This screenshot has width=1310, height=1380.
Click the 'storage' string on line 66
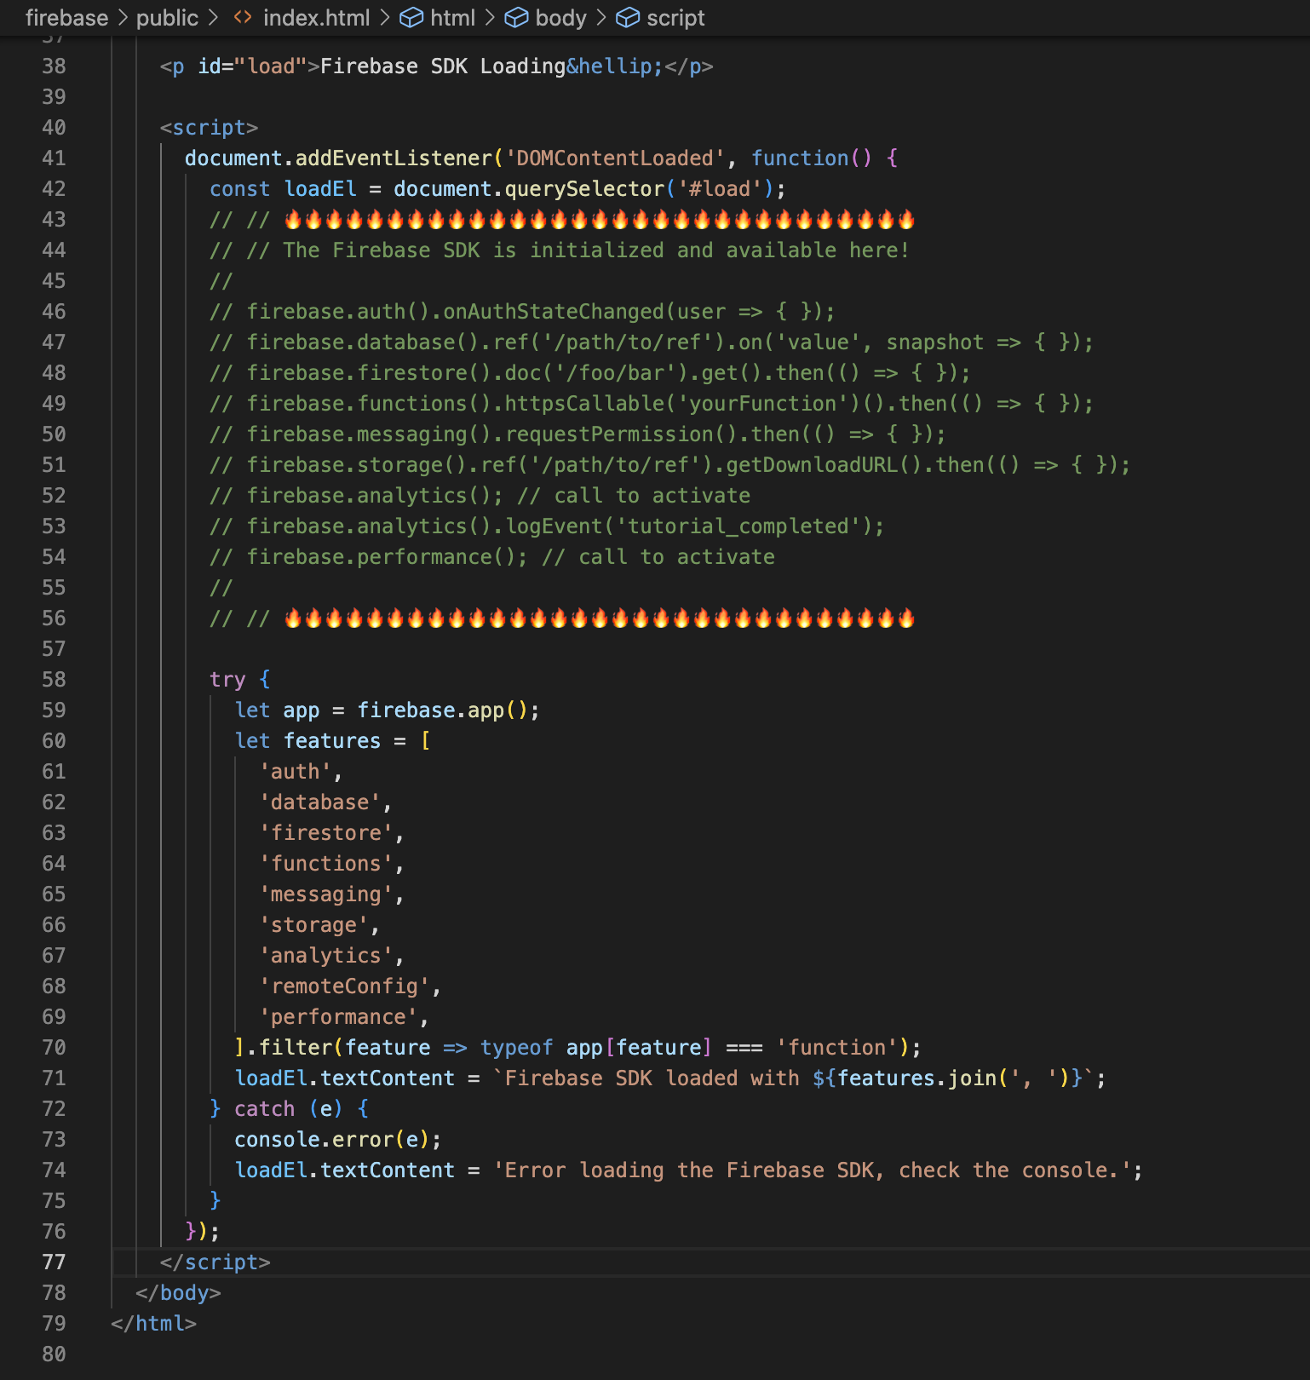(x=313, y=925)
